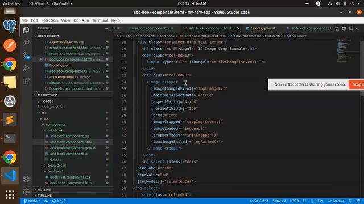Switch to tsconfig.json tab
The height and width of the screenshot is (204, 364).
coord(260,28)
